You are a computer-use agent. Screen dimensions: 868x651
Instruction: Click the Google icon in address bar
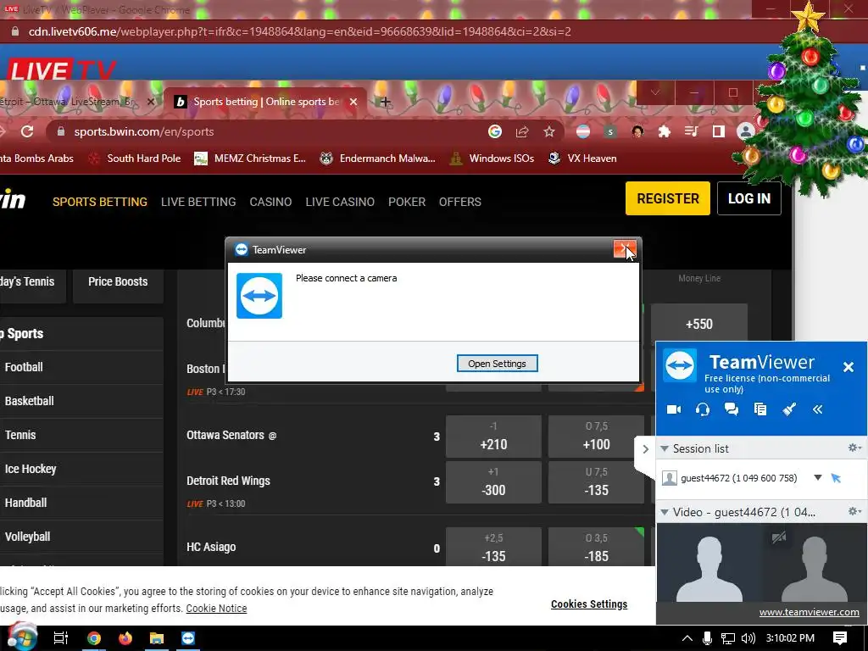(495, 131)
